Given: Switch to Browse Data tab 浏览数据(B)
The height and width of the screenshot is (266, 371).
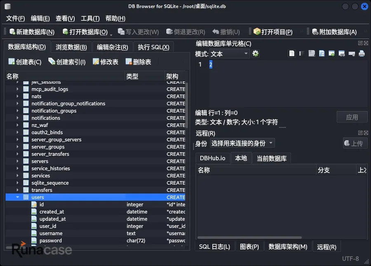Looking at the screenshot, I should pyautogui.click(x=71, y=47).
